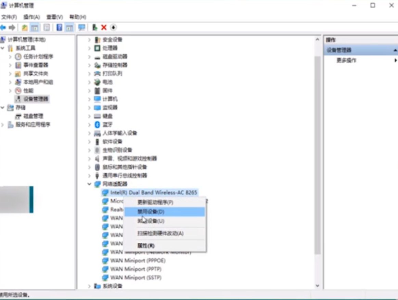Choose 属性(R) from the context menu
Viewport: 398px width, 300px height.
[x=165, y=246]
